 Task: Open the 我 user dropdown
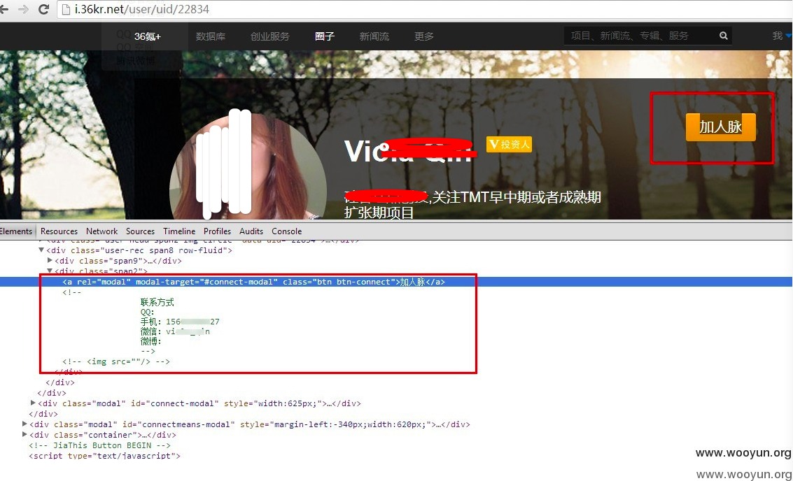coord(781,36)
